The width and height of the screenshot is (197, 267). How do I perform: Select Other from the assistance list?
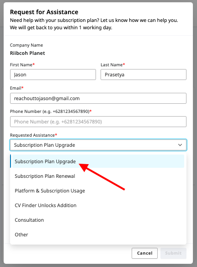(98, 235)
